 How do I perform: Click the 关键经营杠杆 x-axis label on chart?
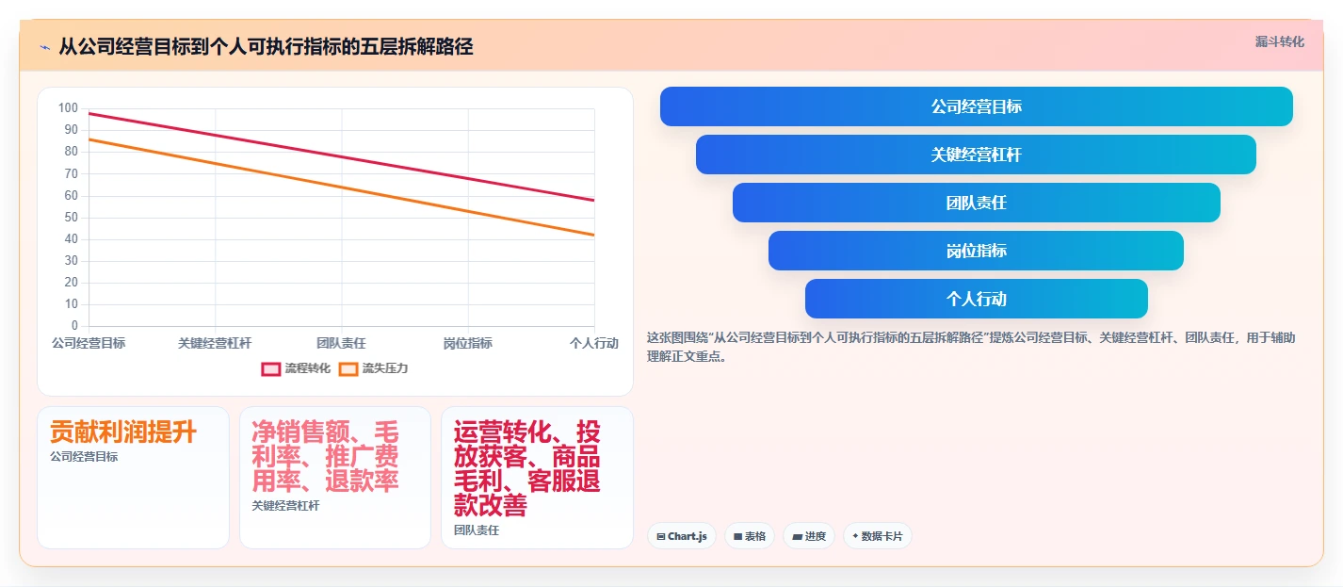215,343
